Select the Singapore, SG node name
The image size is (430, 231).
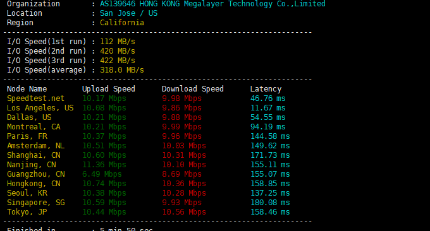[x=35, y=203]
